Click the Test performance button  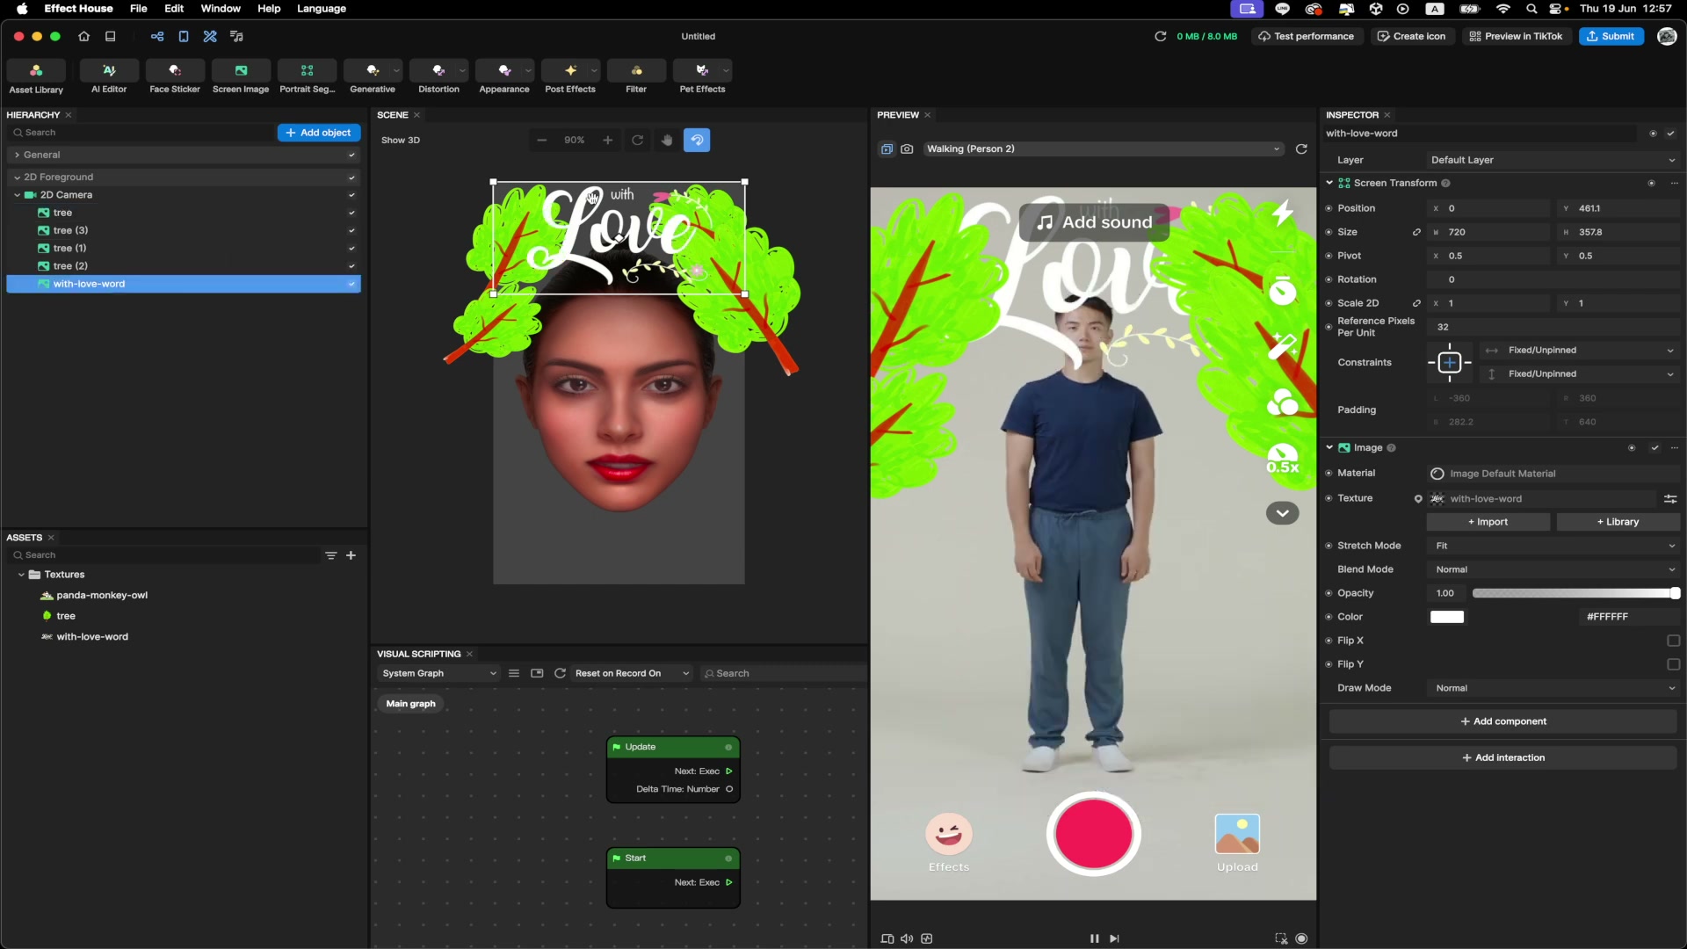coord(1306,36)
